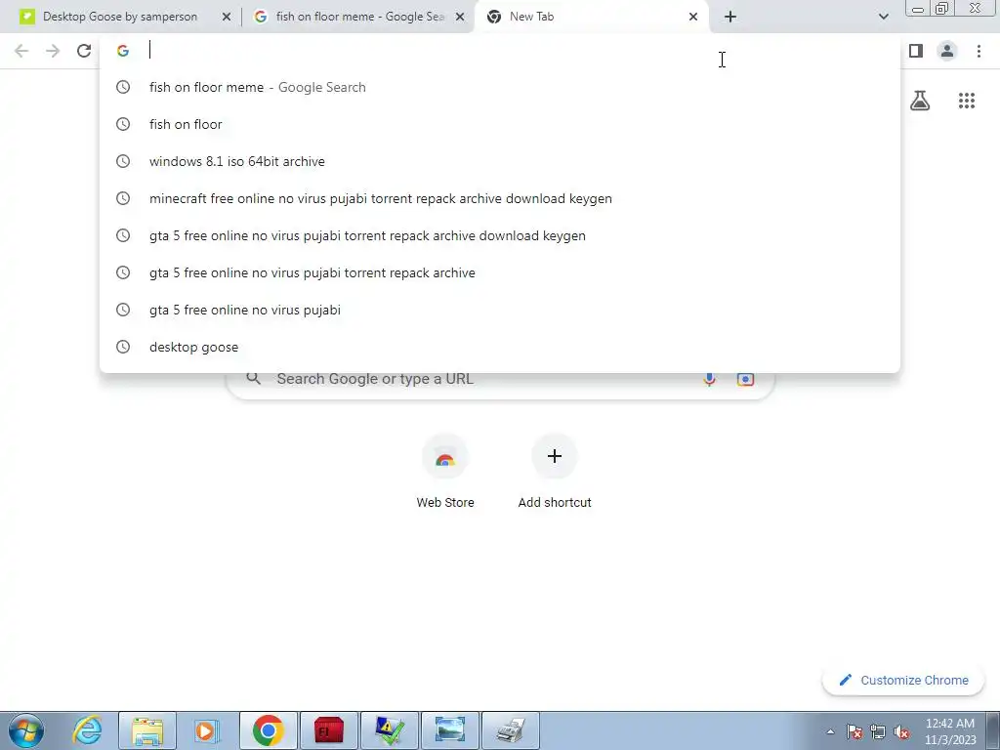Open the clock showing 12:42 AM
This screenshot has height=750, width=1000.
click(950, 730)
